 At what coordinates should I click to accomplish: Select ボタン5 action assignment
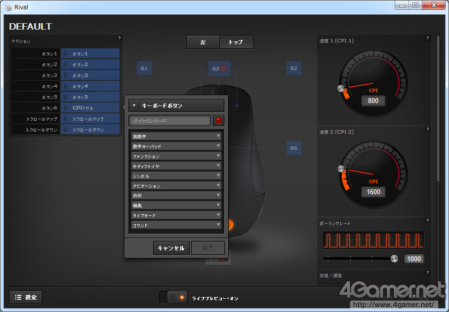(90, 97)
